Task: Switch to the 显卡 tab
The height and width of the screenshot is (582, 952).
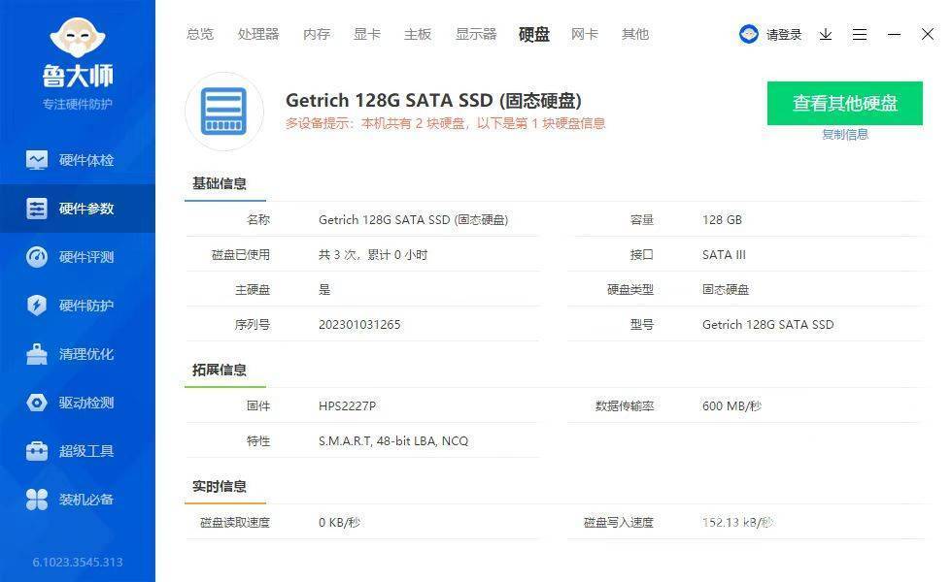Action: click(367, 34)
